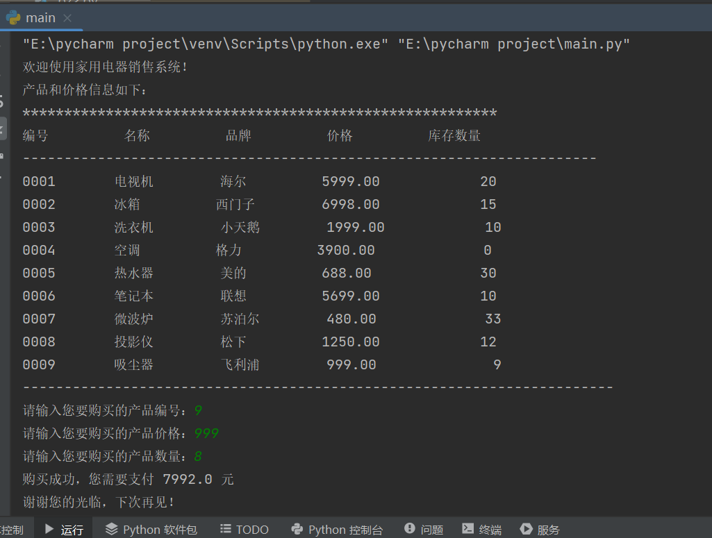Click the price 5699.00
Viewport: 712px width, 538px height.
coord(351,296)
